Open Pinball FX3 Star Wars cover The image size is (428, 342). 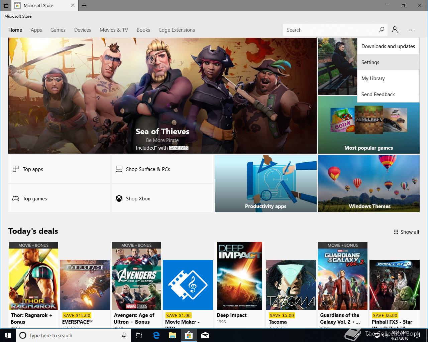395,285
